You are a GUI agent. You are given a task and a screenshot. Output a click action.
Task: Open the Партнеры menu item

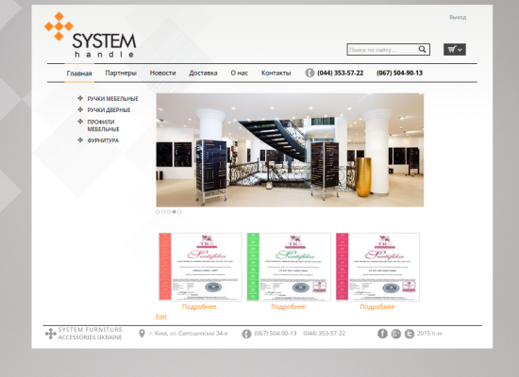point(121,73)
